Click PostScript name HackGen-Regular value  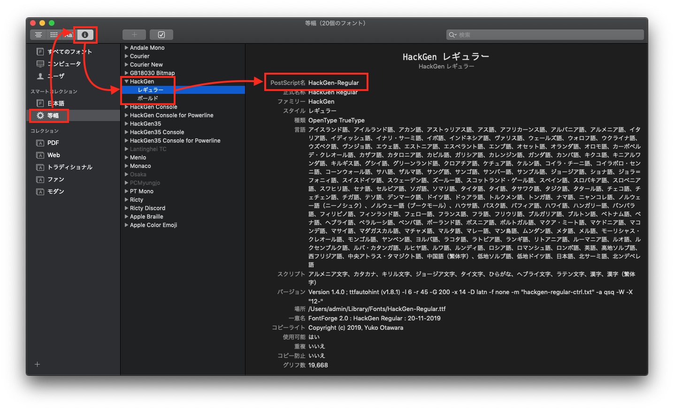[334, 83]
